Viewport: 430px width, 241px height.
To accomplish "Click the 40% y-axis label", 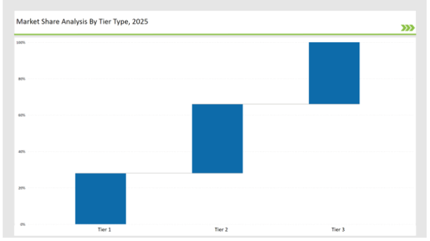I will point(22,151).
